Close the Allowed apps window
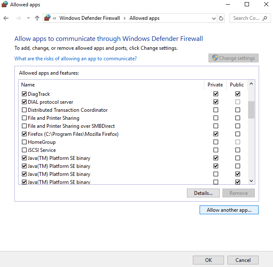 [266, 4]
